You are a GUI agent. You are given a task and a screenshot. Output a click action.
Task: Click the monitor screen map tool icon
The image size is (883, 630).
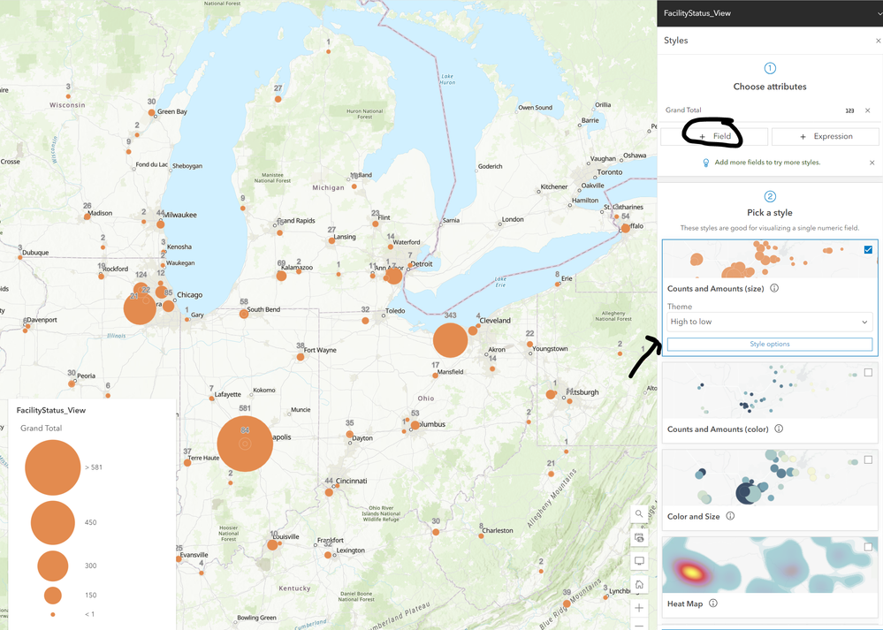639,561
